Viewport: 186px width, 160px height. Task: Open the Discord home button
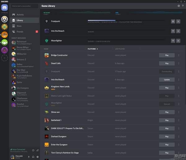click(5, 7)
